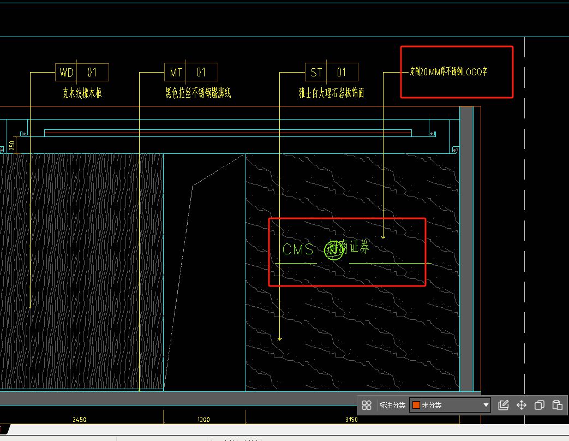
Task: Open the edit annotation icon
Action: [x=504, y=405]
